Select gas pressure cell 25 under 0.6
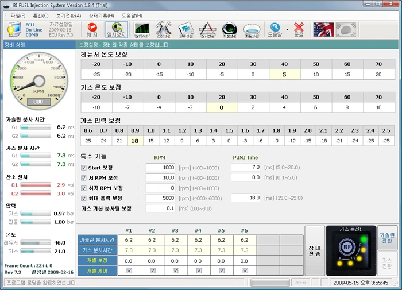Image resolution: width=402 pixels, height=290 pixels. [88, 141]
